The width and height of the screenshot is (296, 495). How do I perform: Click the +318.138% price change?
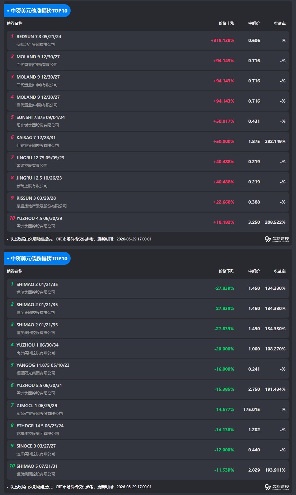point(222,41)
